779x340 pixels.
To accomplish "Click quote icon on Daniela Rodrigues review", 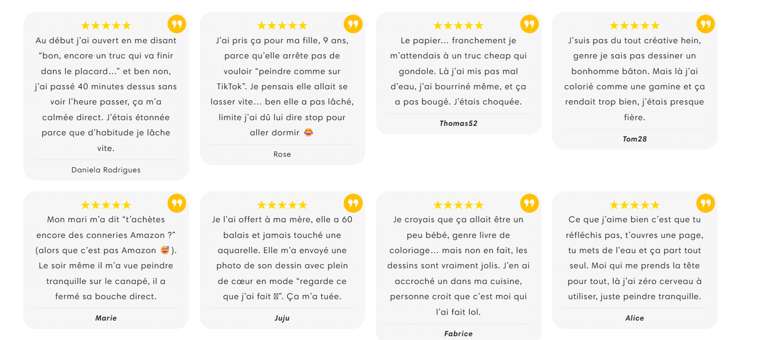I will click(177, 24).
